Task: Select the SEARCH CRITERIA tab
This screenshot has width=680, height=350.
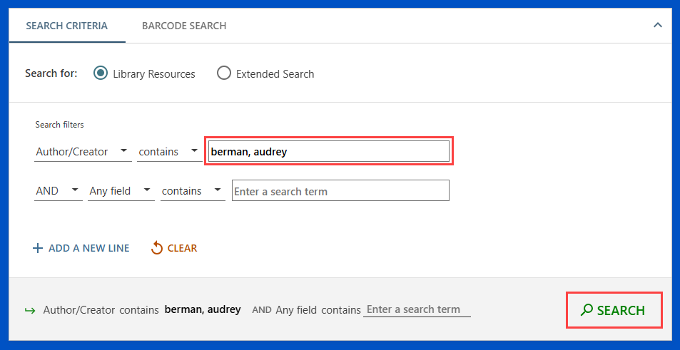Action: pyautogui.click(x=66, y=26)
